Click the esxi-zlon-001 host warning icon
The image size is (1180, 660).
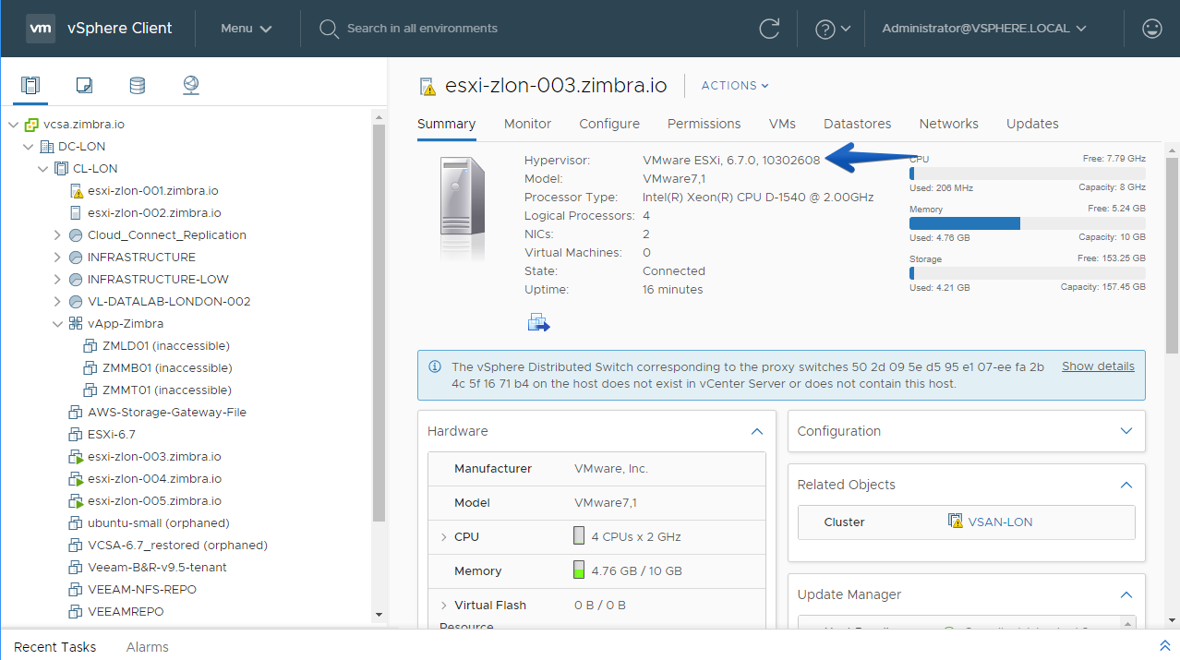(77, 191)
